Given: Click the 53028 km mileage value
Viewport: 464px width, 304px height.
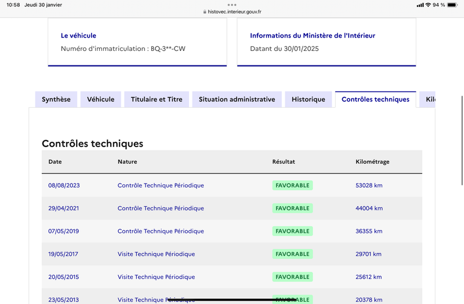Looking at the screenshot, I should click(369, 185).
